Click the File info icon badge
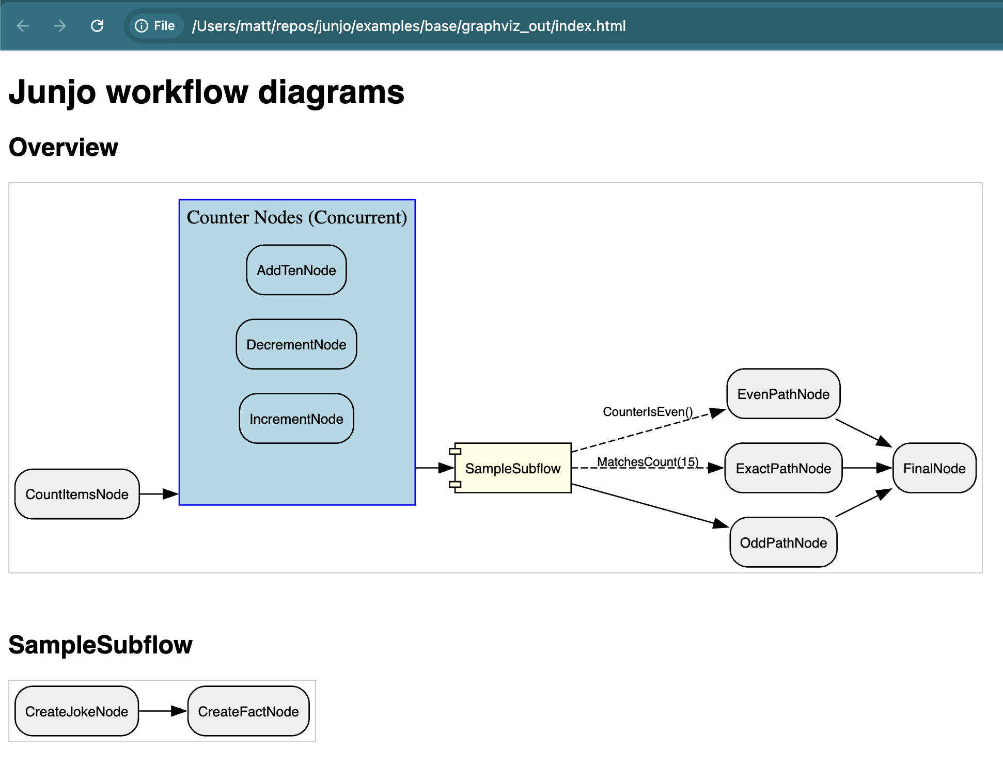The image size is (1003, 767). tap(155, 26)
